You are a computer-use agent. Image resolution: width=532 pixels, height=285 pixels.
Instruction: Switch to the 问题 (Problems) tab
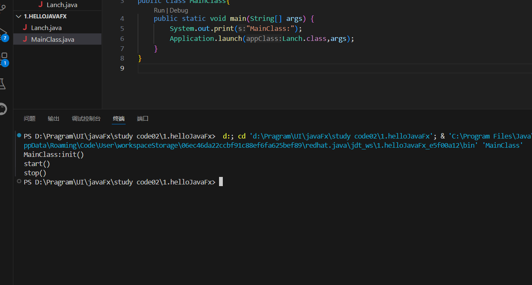tap(30, 119)
